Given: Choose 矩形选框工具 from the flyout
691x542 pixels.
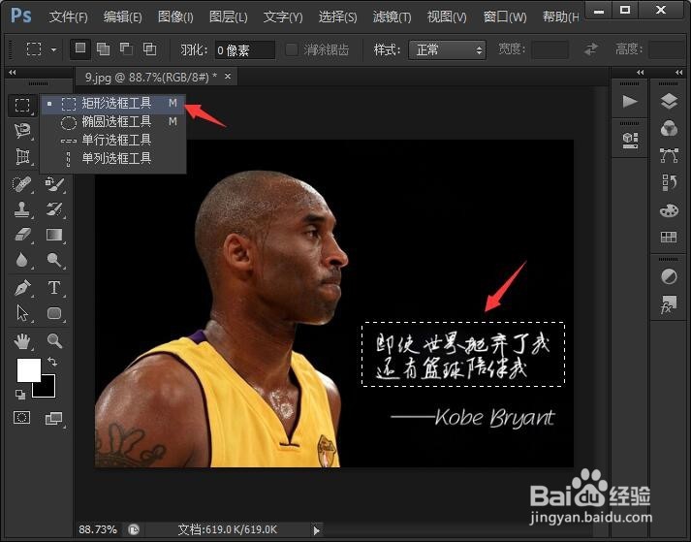Looking at the screenshot, I should coord(112,104).
